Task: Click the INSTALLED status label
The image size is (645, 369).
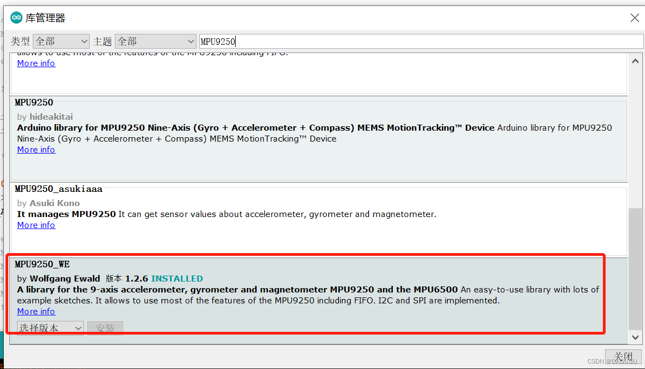Action: click(177, 279)
